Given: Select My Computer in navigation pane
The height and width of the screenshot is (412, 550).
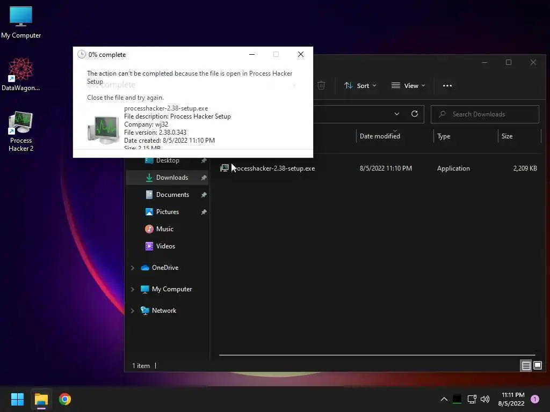Looking at the screenshot, I should 171,289.
